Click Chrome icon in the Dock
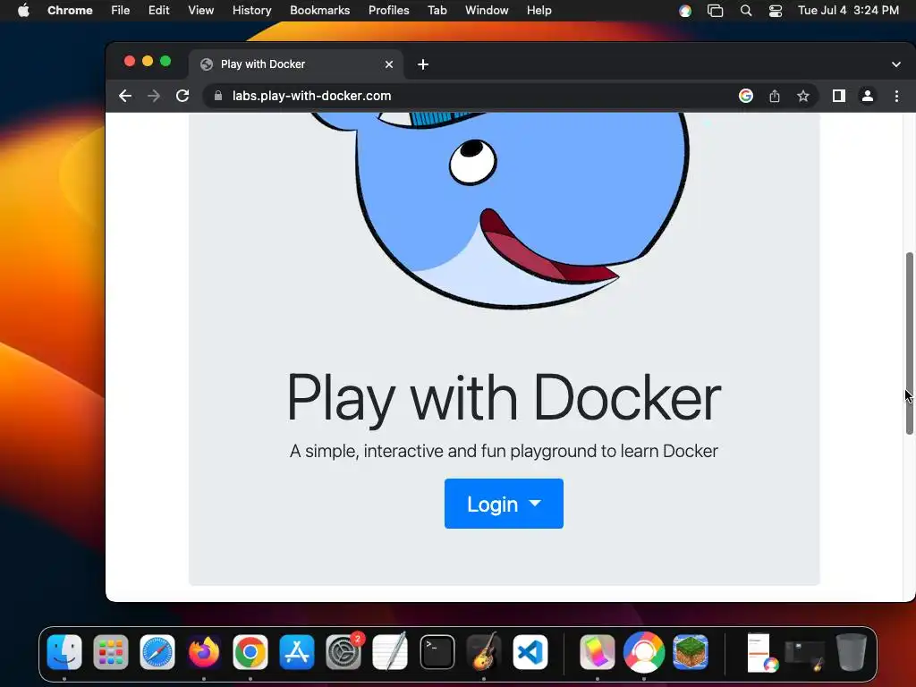The height and width of the screenshot is (687, 916). tap(250, 652)
